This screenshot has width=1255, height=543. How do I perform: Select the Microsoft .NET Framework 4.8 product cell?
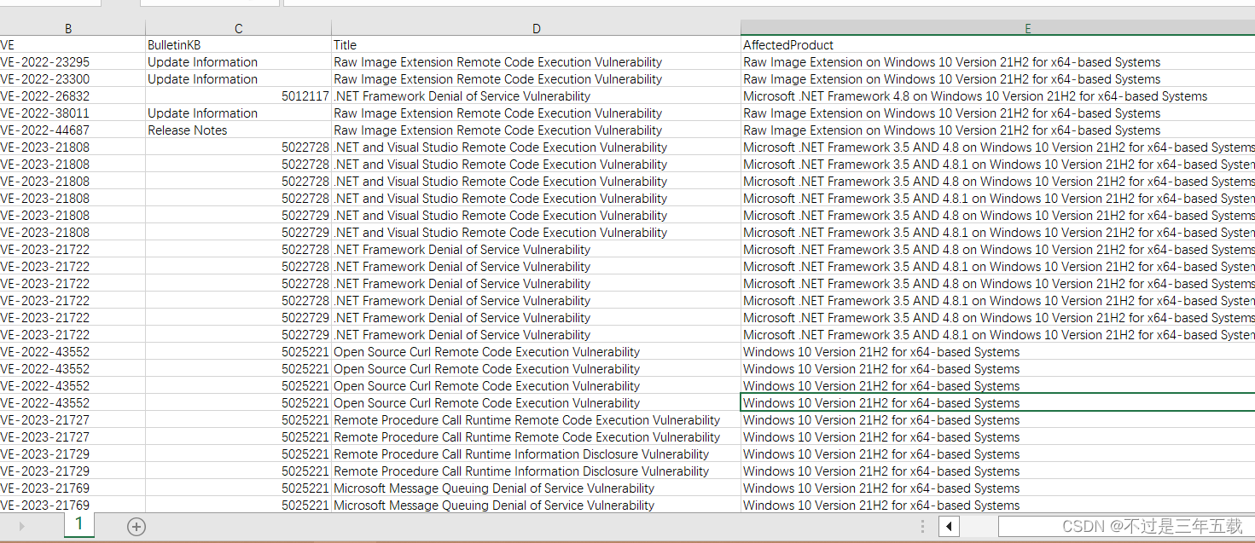(x=998, y=96)
